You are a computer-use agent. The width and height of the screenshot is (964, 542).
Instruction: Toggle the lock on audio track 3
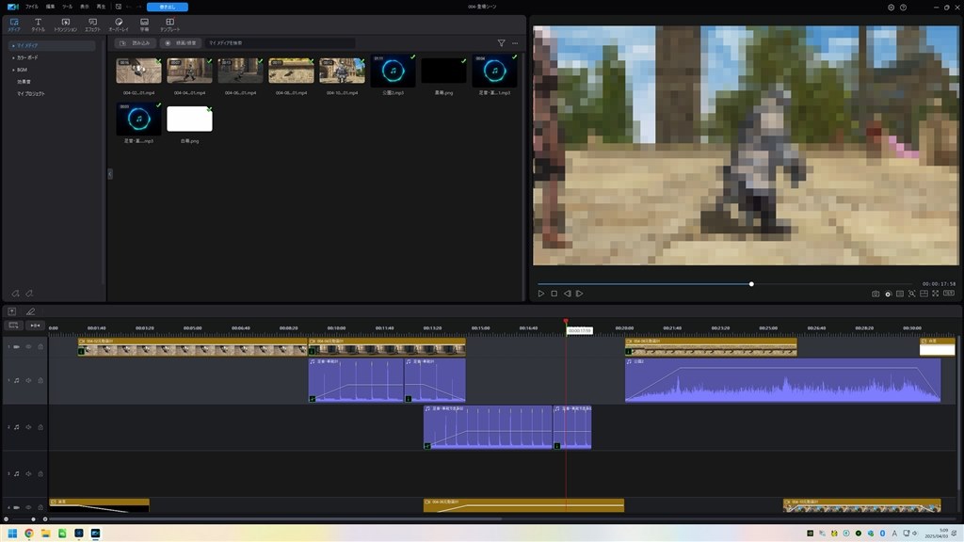(x=40, y=473)
